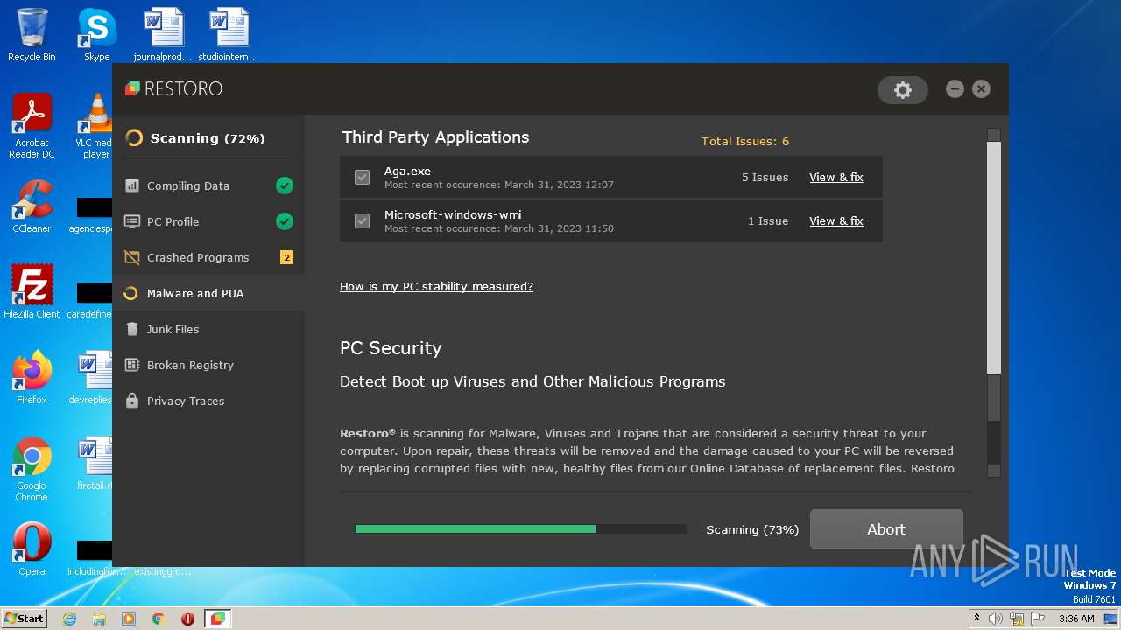The image size is (1121, 630).
Task: Open VLC media player shortcut
Action: 96,127
